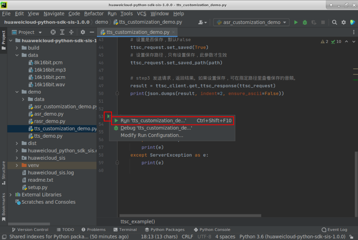
Task: Select Debug 'tts_customization_de...' menu item
Action: 172,128
